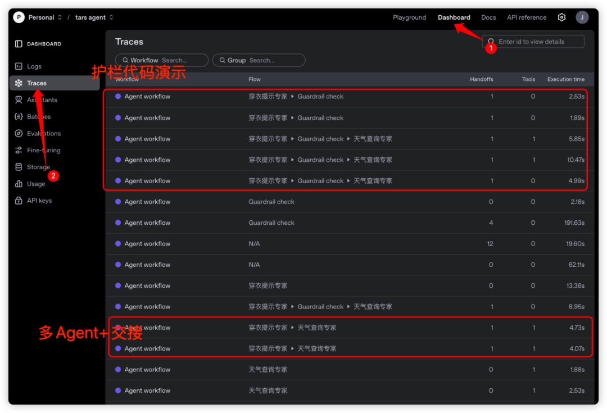This screenshot has height=413, width=607.
Task: Click the Traces sidebar icon
Action: [19, 83]
